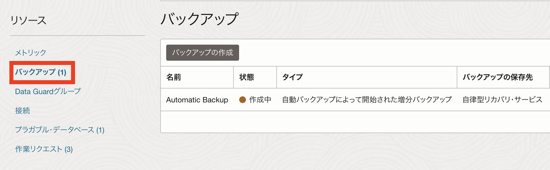This screenshot has width=550, height=170.
Task: Click the タイプ column header
Action: coord(292,77)
